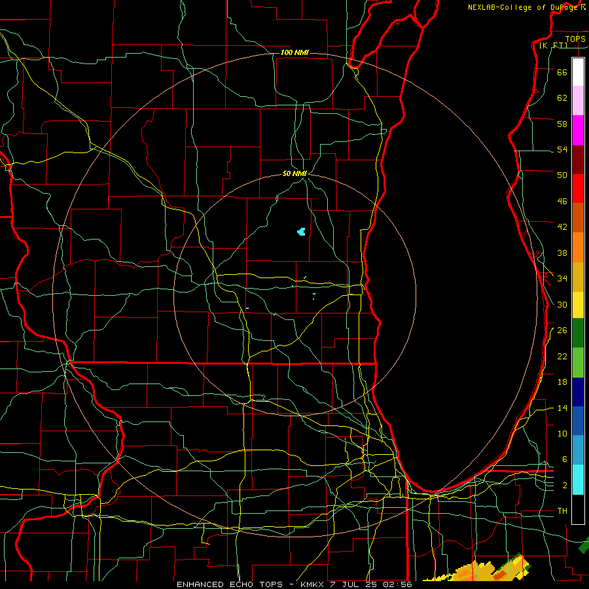Pick the light green legend color band
Image resolution: width=589 pixels, height=589 pixels.
578,363
